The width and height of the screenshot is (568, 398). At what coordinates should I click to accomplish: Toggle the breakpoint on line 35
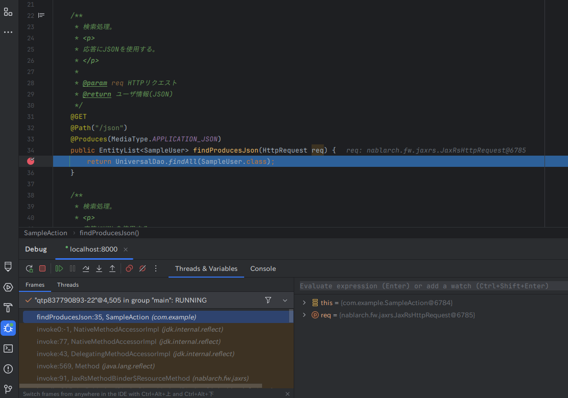click(x=30, y=161)
